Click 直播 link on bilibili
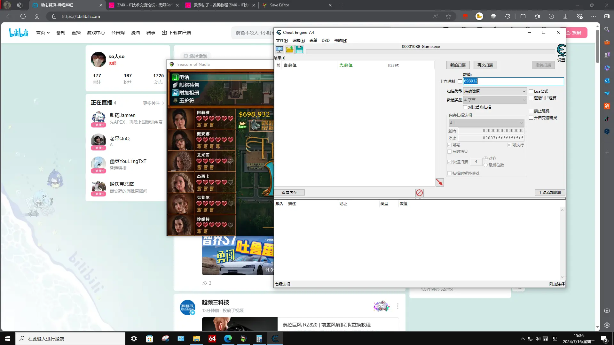The width and height of the screenshot is (614, 345). coord(76,33)
